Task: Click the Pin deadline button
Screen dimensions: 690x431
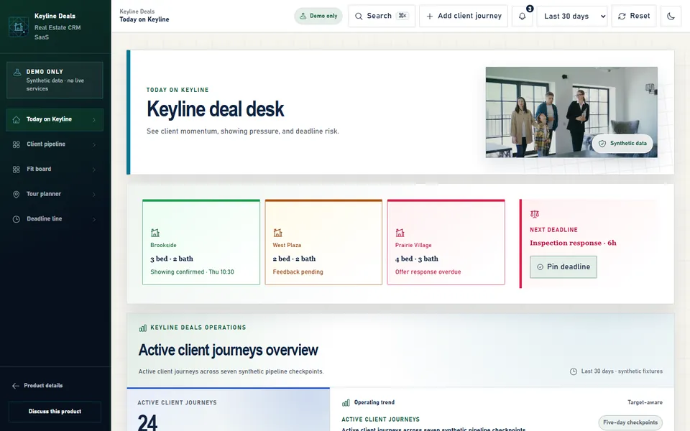Action: (x=563, y=267)
